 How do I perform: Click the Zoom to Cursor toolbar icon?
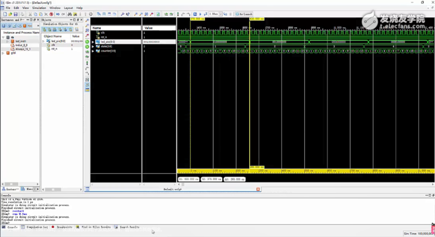click(x=151, y=14)
